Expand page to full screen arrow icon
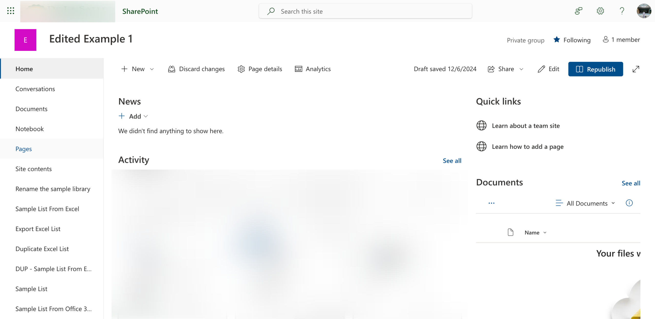 pyautogui.click(x=636, y=69)
